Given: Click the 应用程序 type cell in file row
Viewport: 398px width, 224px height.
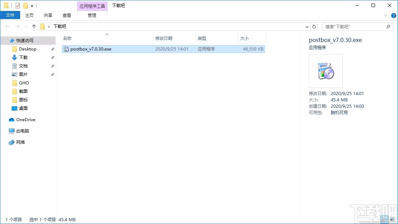Looking at the screenshot, I should [x=206, y=49].
